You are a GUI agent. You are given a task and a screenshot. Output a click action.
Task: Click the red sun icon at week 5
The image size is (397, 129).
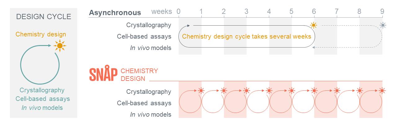point(292,91)
